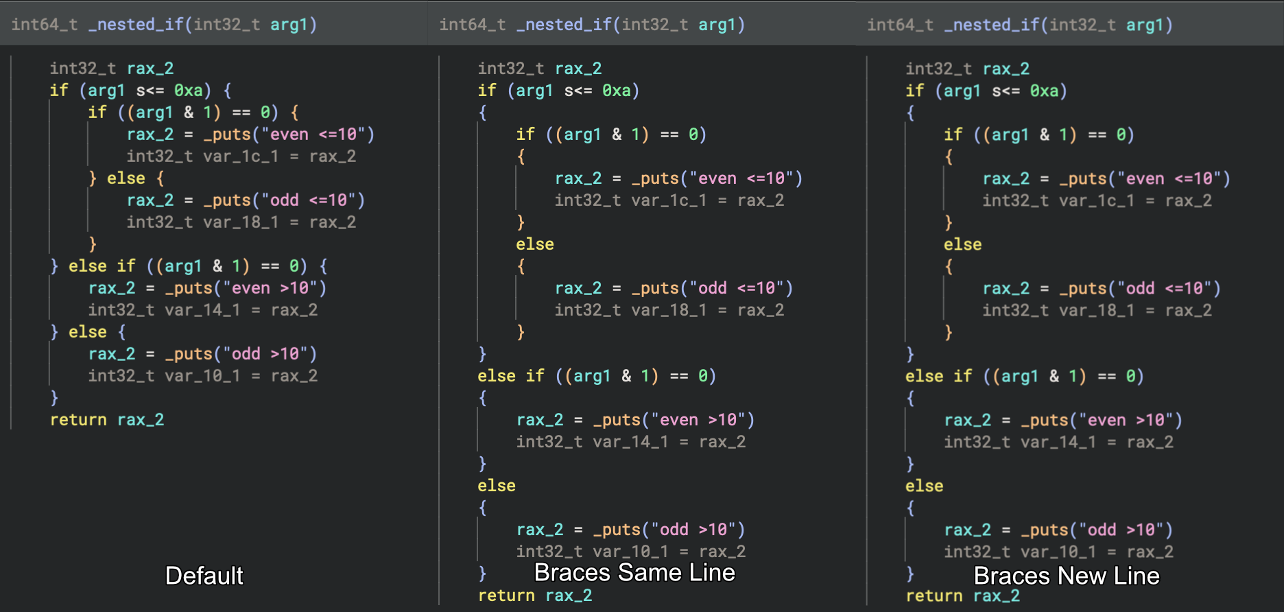Select var_18_1 variable in middle pane
Image resolution: width=1284 pixels, height=612 pixels.
pos(669,310)
